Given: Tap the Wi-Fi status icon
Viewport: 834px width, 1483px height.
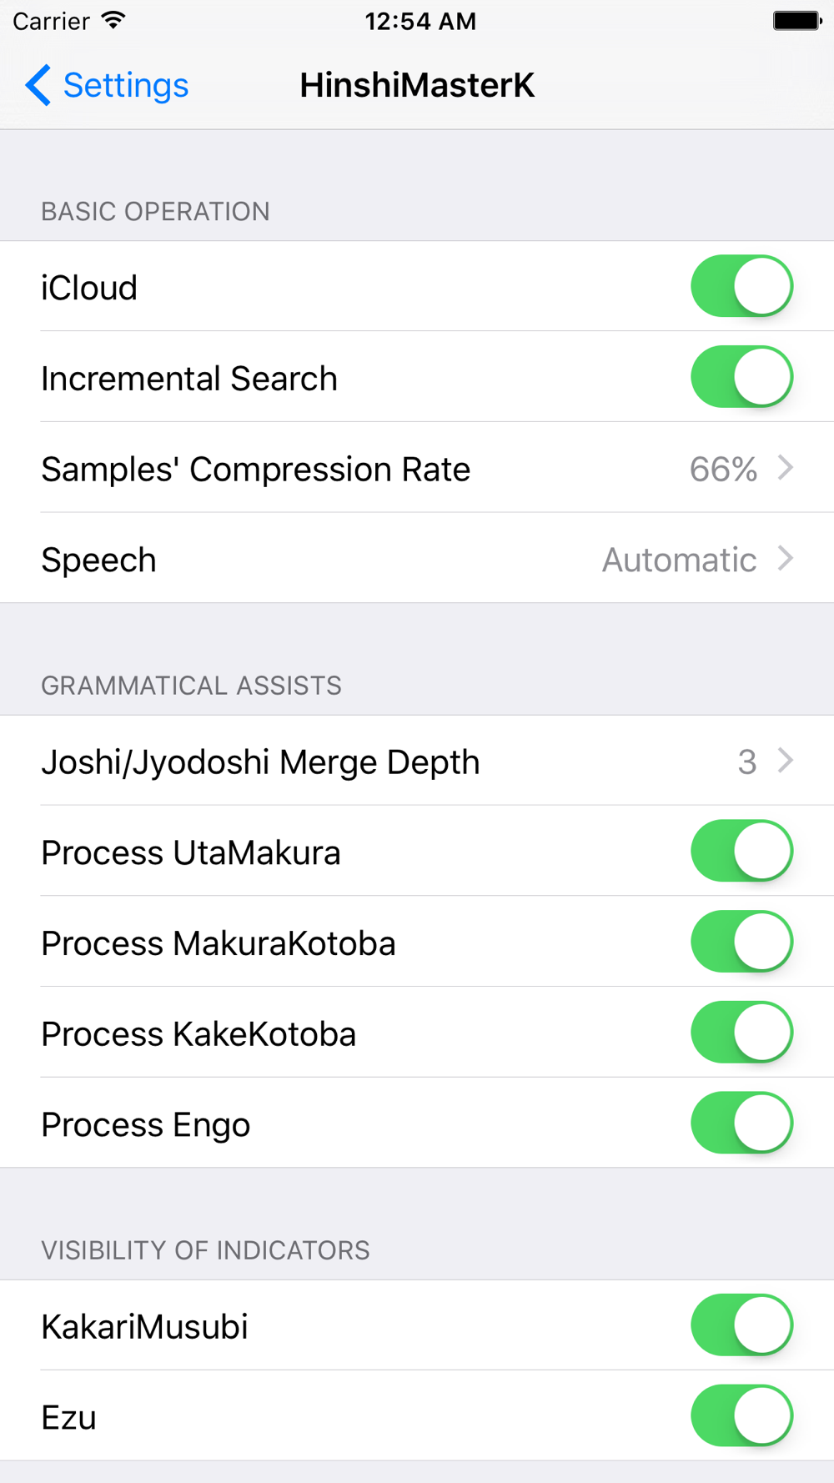Looking at the screenshot, I should click(113, 21).
